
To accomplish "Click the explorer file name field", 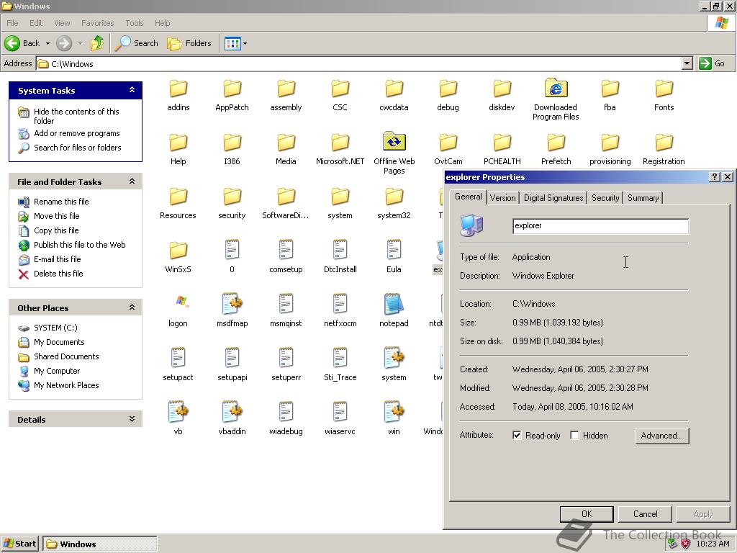I will (x=600, y=225).
